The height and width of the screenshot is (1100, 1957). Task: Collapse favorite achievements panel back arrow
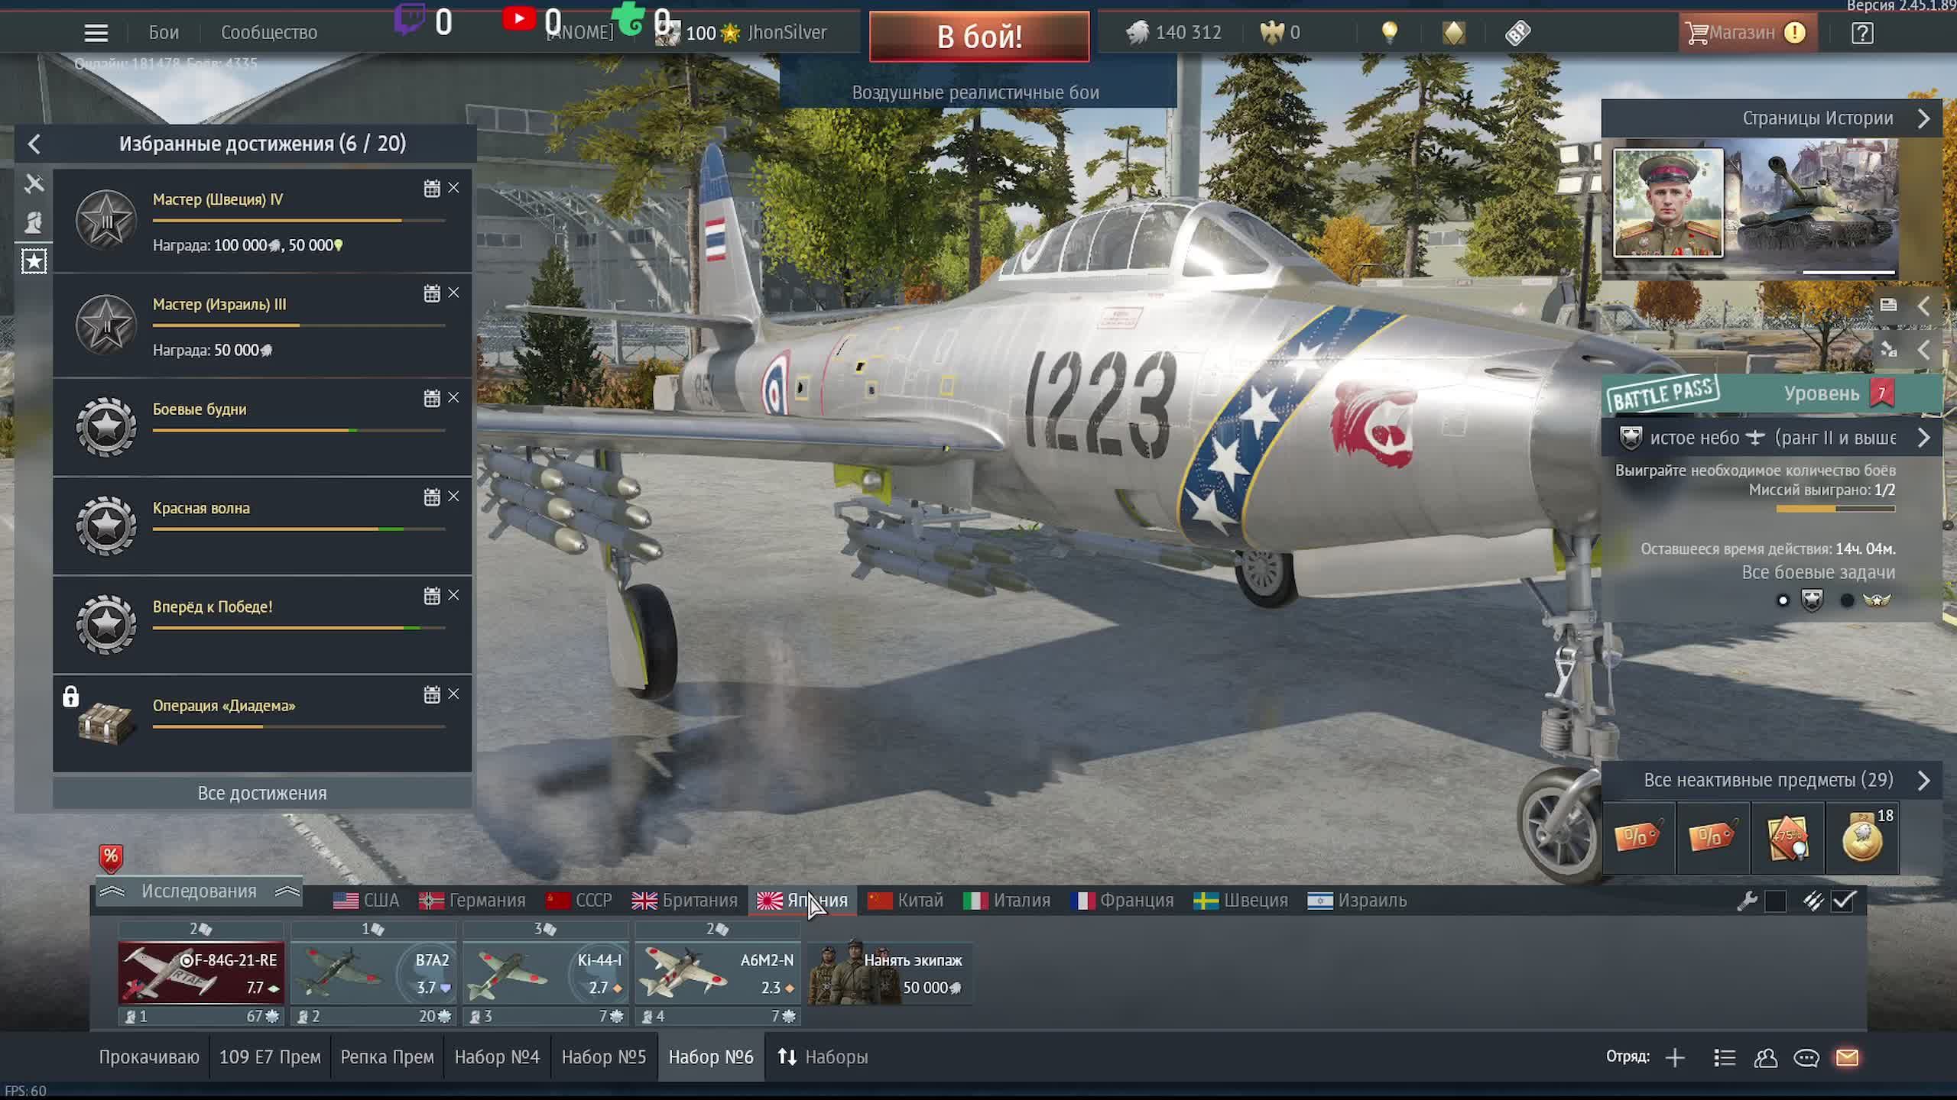click(34, 144)
